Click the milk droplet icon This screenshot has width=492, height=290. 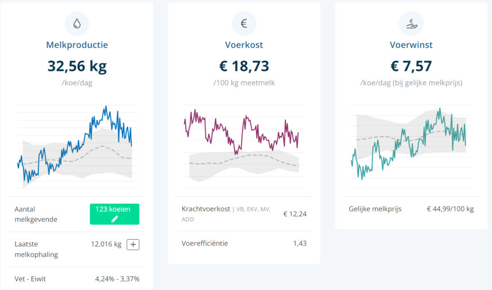pyautogui.click(x=77, y=23)
